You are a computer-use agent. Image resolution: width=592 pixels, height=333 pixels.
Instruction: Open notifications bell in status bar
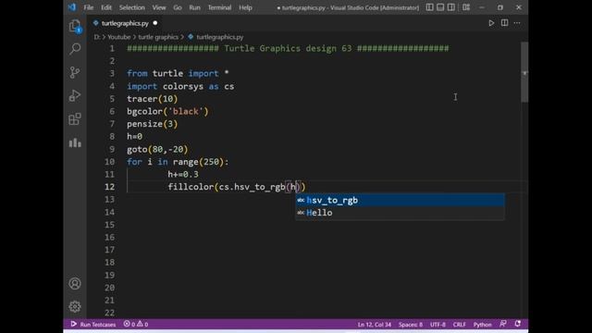518,324
